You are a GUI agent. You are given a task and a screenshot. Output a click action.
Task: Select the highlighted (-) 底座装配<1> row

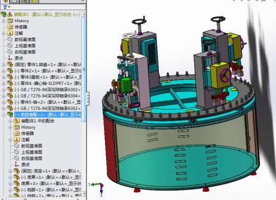(x=48, y=115)
